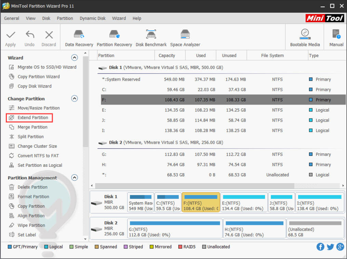Click the horizontal scrollbar under partition list
Viewport: 347px width, 259px height.
coord(195,186)
